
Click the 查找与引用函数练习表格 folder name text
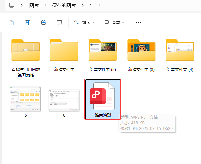click(26, 72)
